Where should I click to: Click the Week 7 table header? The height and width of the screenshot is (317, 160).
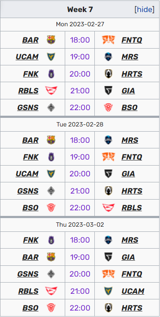pyautogui.click(x=80, y=9)
